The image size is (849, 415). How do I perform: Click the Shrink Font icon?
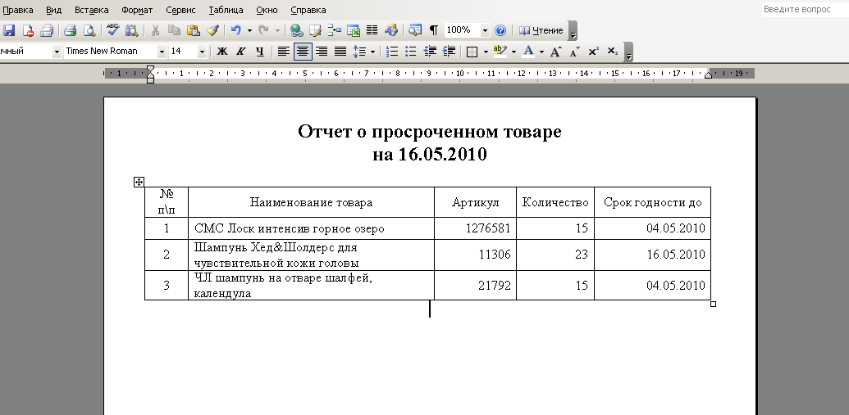tap(574, 52)
